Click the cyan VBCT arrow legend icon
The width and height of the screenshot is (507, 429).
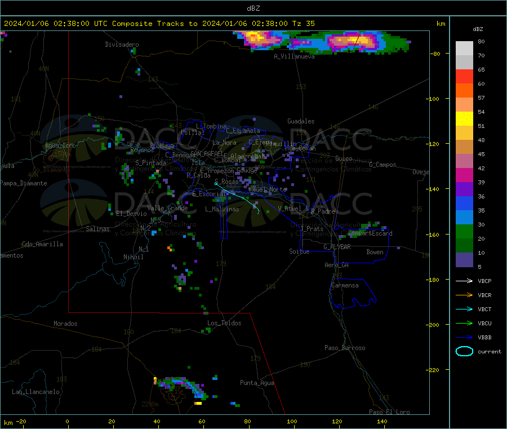464,309
